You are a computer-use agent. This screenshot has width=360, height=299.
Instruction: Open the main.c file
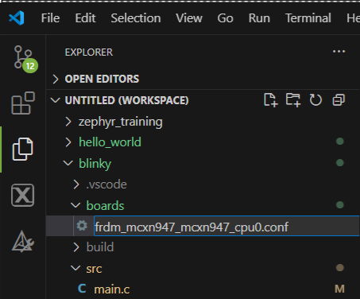click(x=112, y=289)
